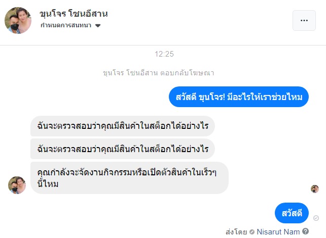Expand the กำหนดการสนทนา dropdown arrow
The height and width of the screenshot is (238, 326).
point(98,26)
